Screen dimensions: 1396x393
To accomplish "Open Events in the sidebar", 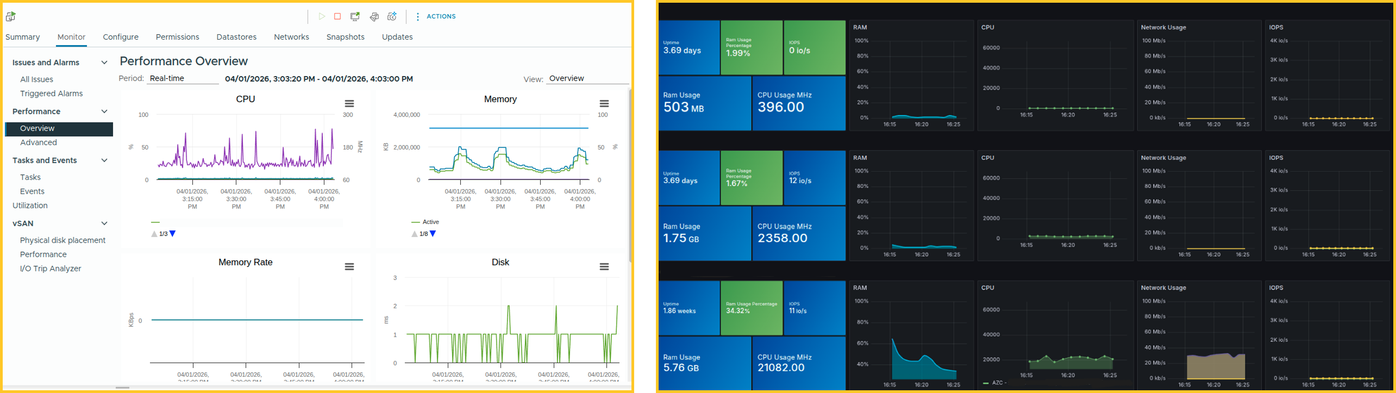I will (x=32, y=191).
